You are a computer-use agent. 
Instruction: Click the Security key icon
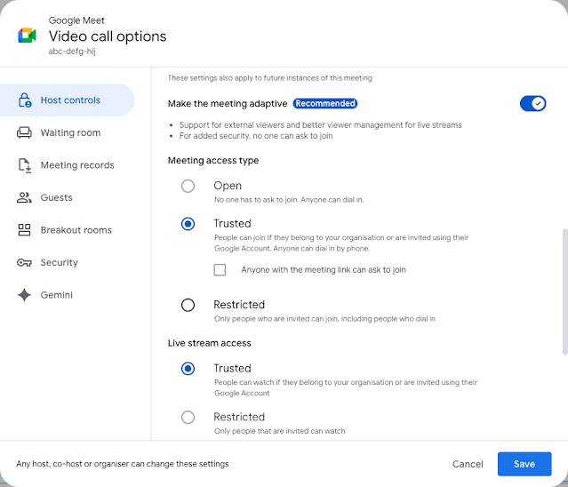(x=25, y=263)
